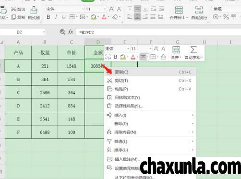This screenshot has height=179, width=241.
Task: Toggle Underline formatting in ribbon
Action: (63, 17)
